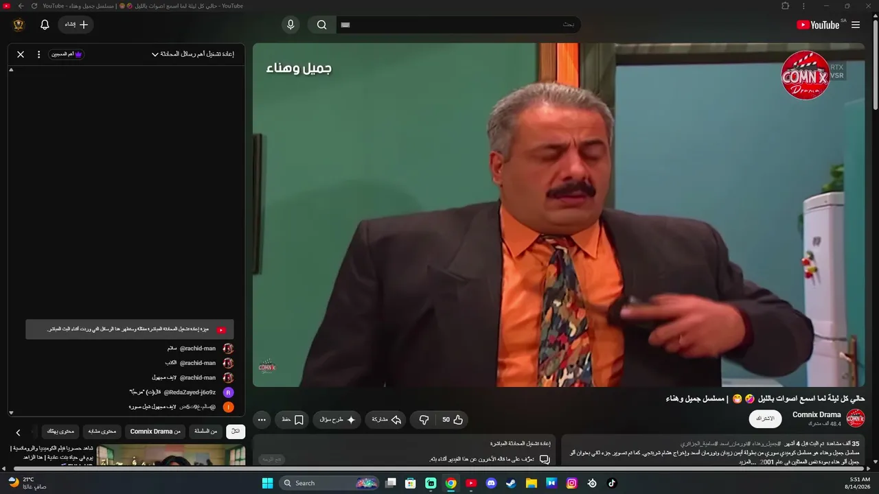This screenshot has width=879, height=494.
Task: Go back with browser back arrow
Action: pyautogui.click(x=21, y=6)
